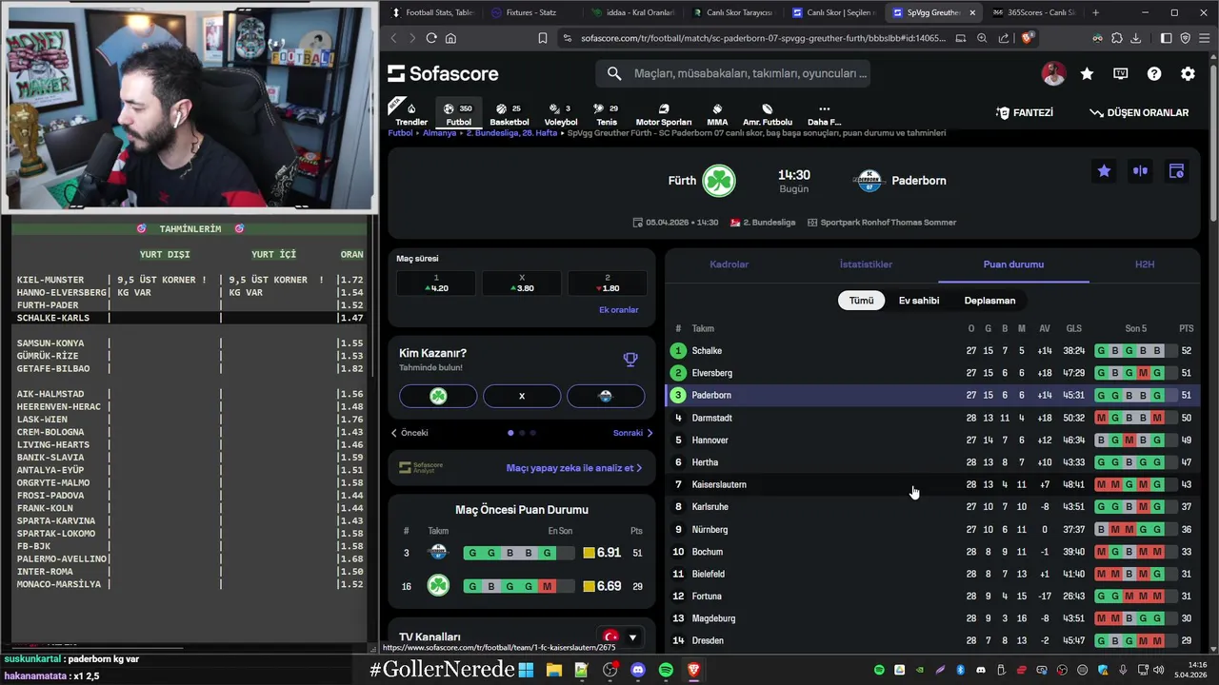Screen dimensions: 1219x685
Task: Open Sofascore settings gear
Action: (1188, 73)
